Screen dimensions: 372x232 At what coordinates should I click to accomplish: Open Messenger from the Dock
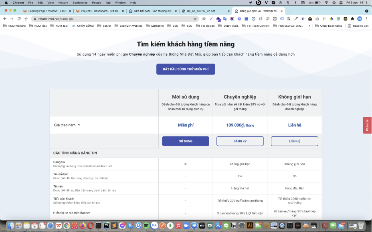(x=122, y=226)
